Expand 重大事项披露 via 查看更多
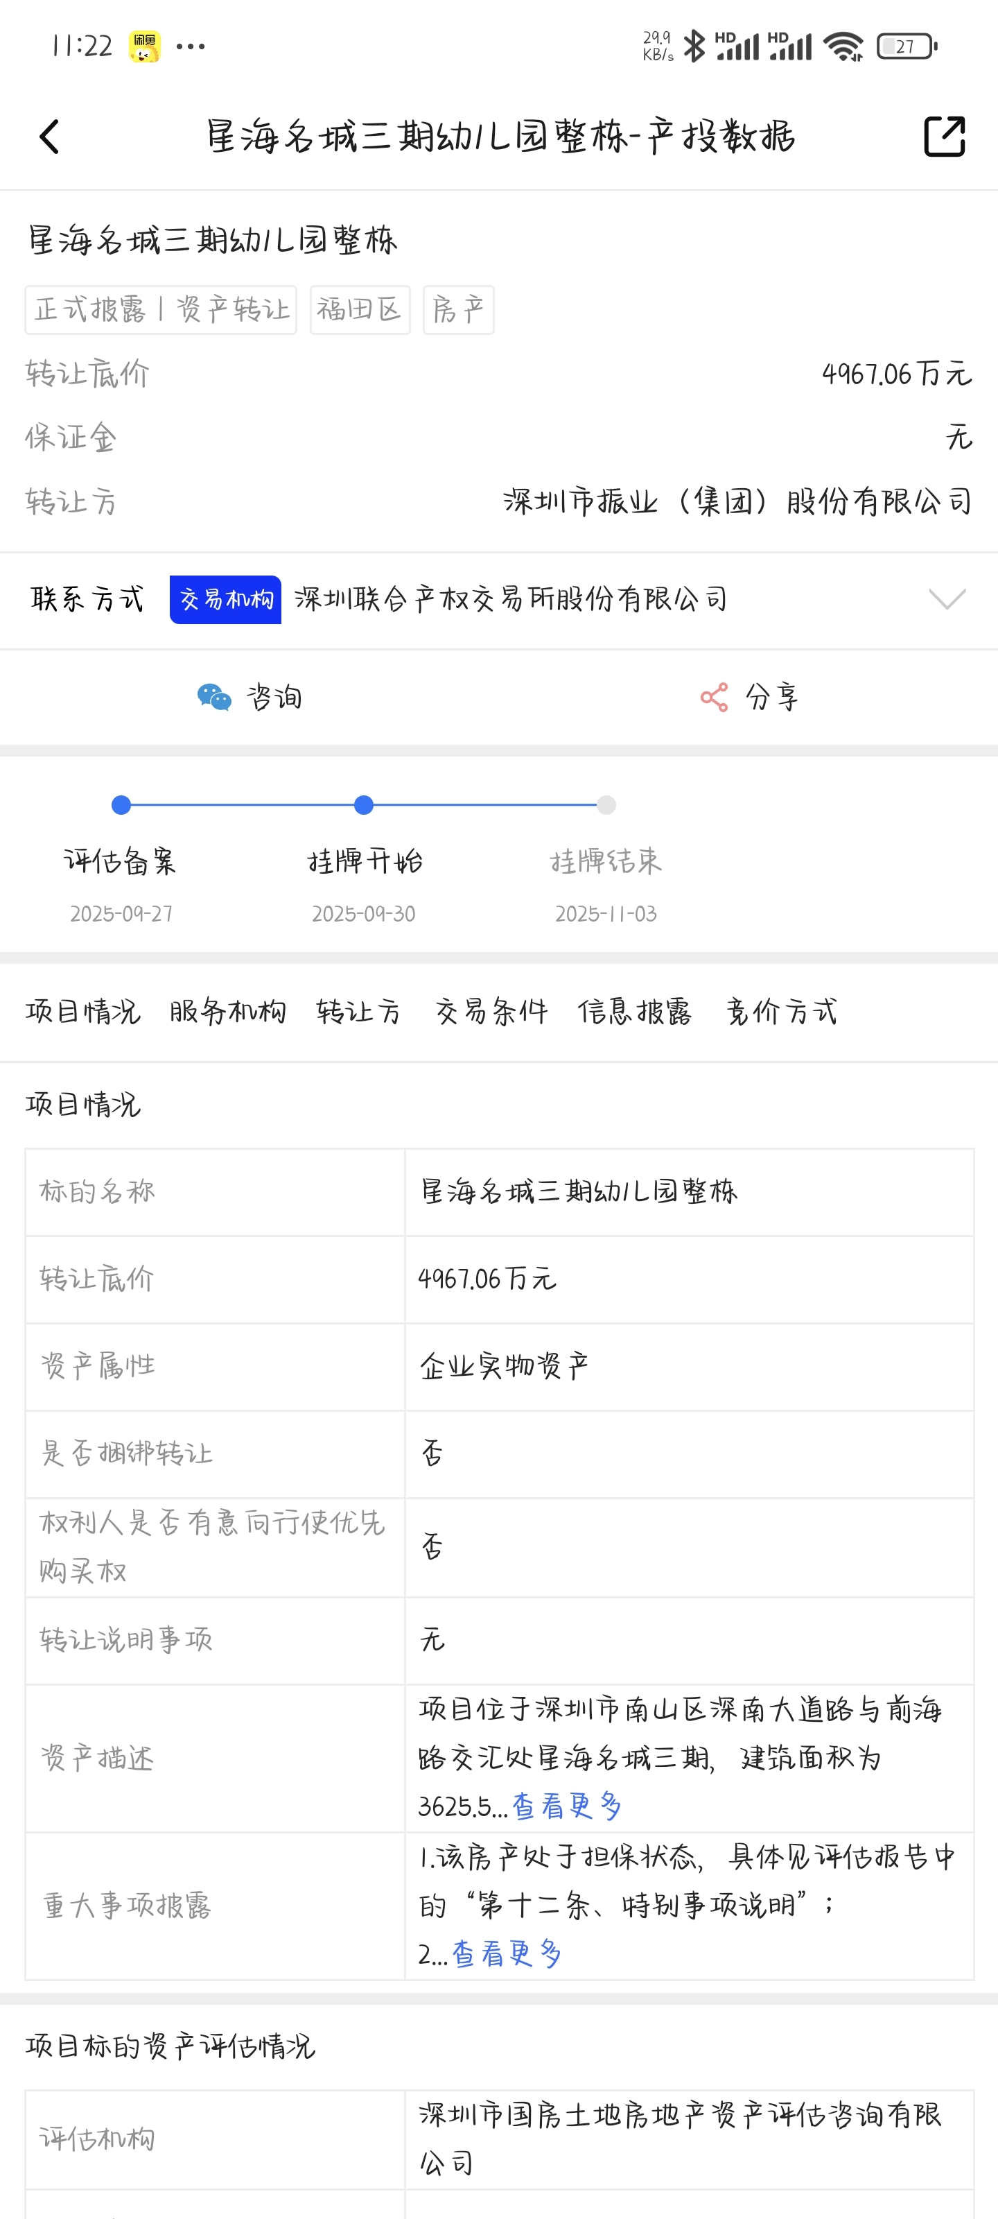Viewport: 998px width, 2219px height. tap(507, 1953)
